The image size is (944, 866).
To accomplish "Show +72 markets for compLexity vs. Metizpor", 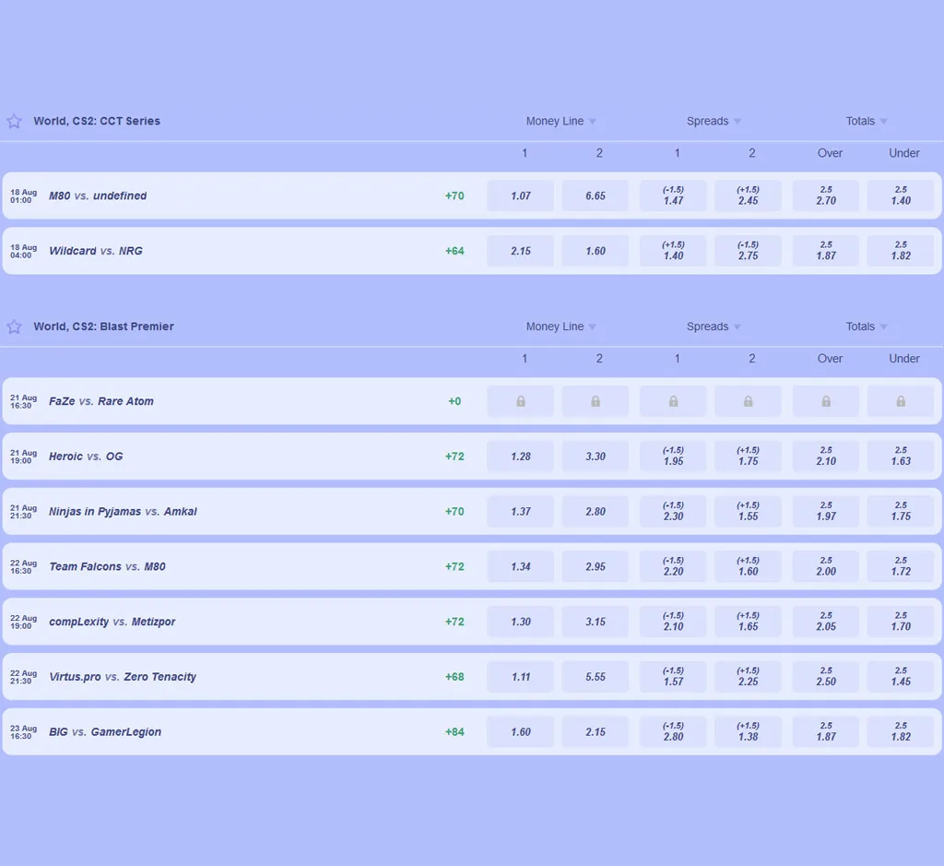I will click(x=454, y=622).
